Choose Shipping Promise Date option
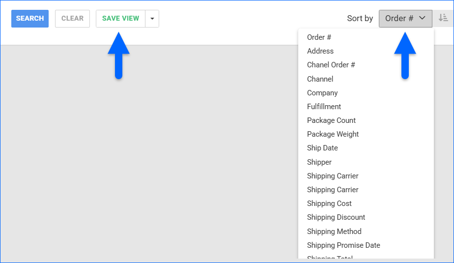 click(343, 245)
